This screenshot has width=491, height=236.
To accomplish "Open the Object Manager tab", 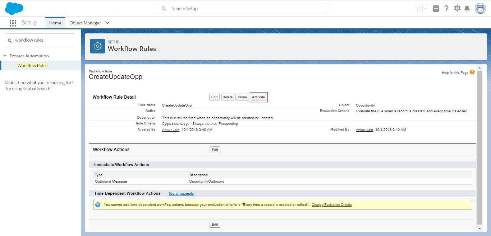I will coord(85,23).
